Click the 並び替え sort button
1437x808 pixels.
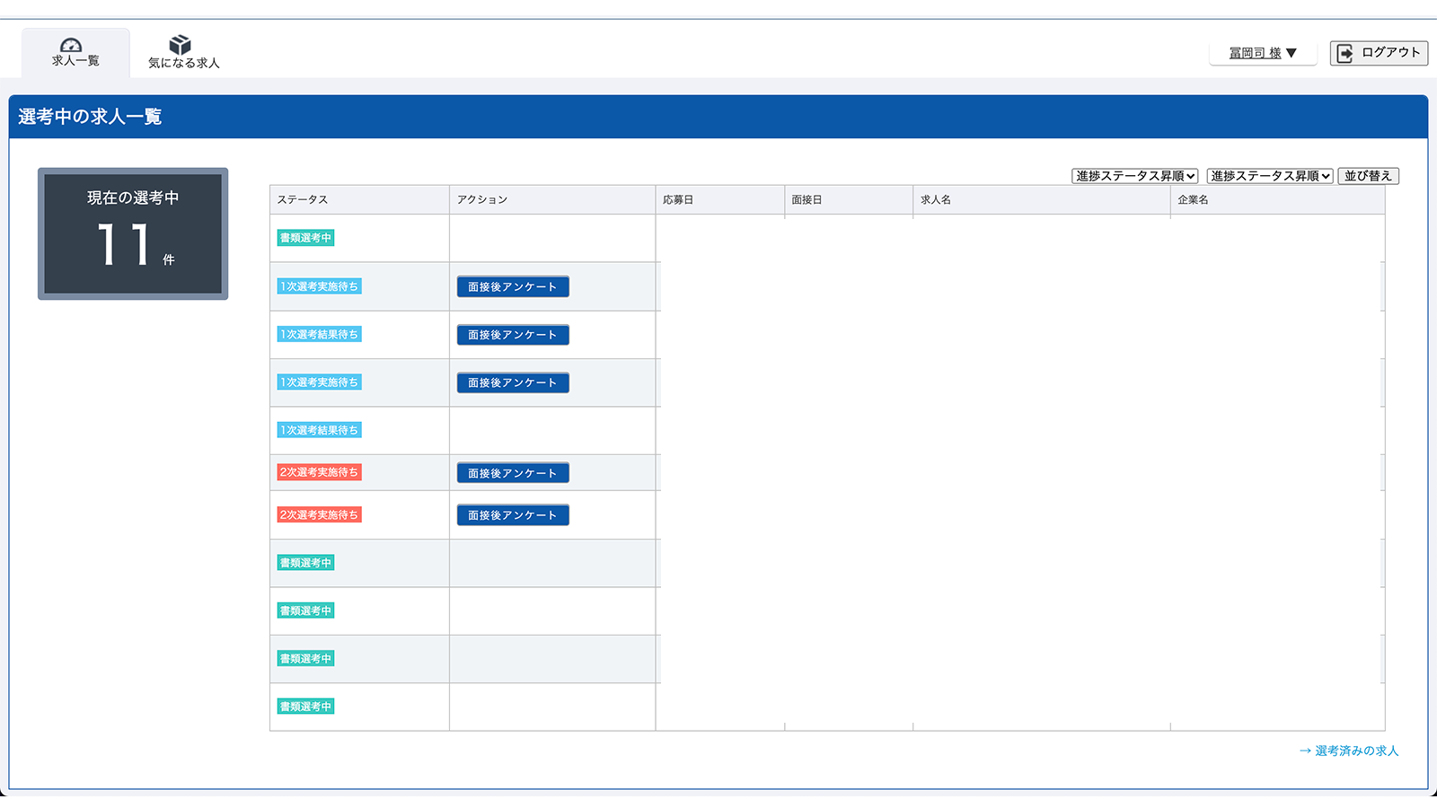pyautogui.click(x=1368, y=176)
